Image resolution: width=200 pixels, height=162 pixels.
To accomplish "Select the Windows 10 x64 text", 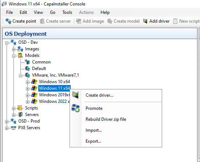I will pos(55,82).
